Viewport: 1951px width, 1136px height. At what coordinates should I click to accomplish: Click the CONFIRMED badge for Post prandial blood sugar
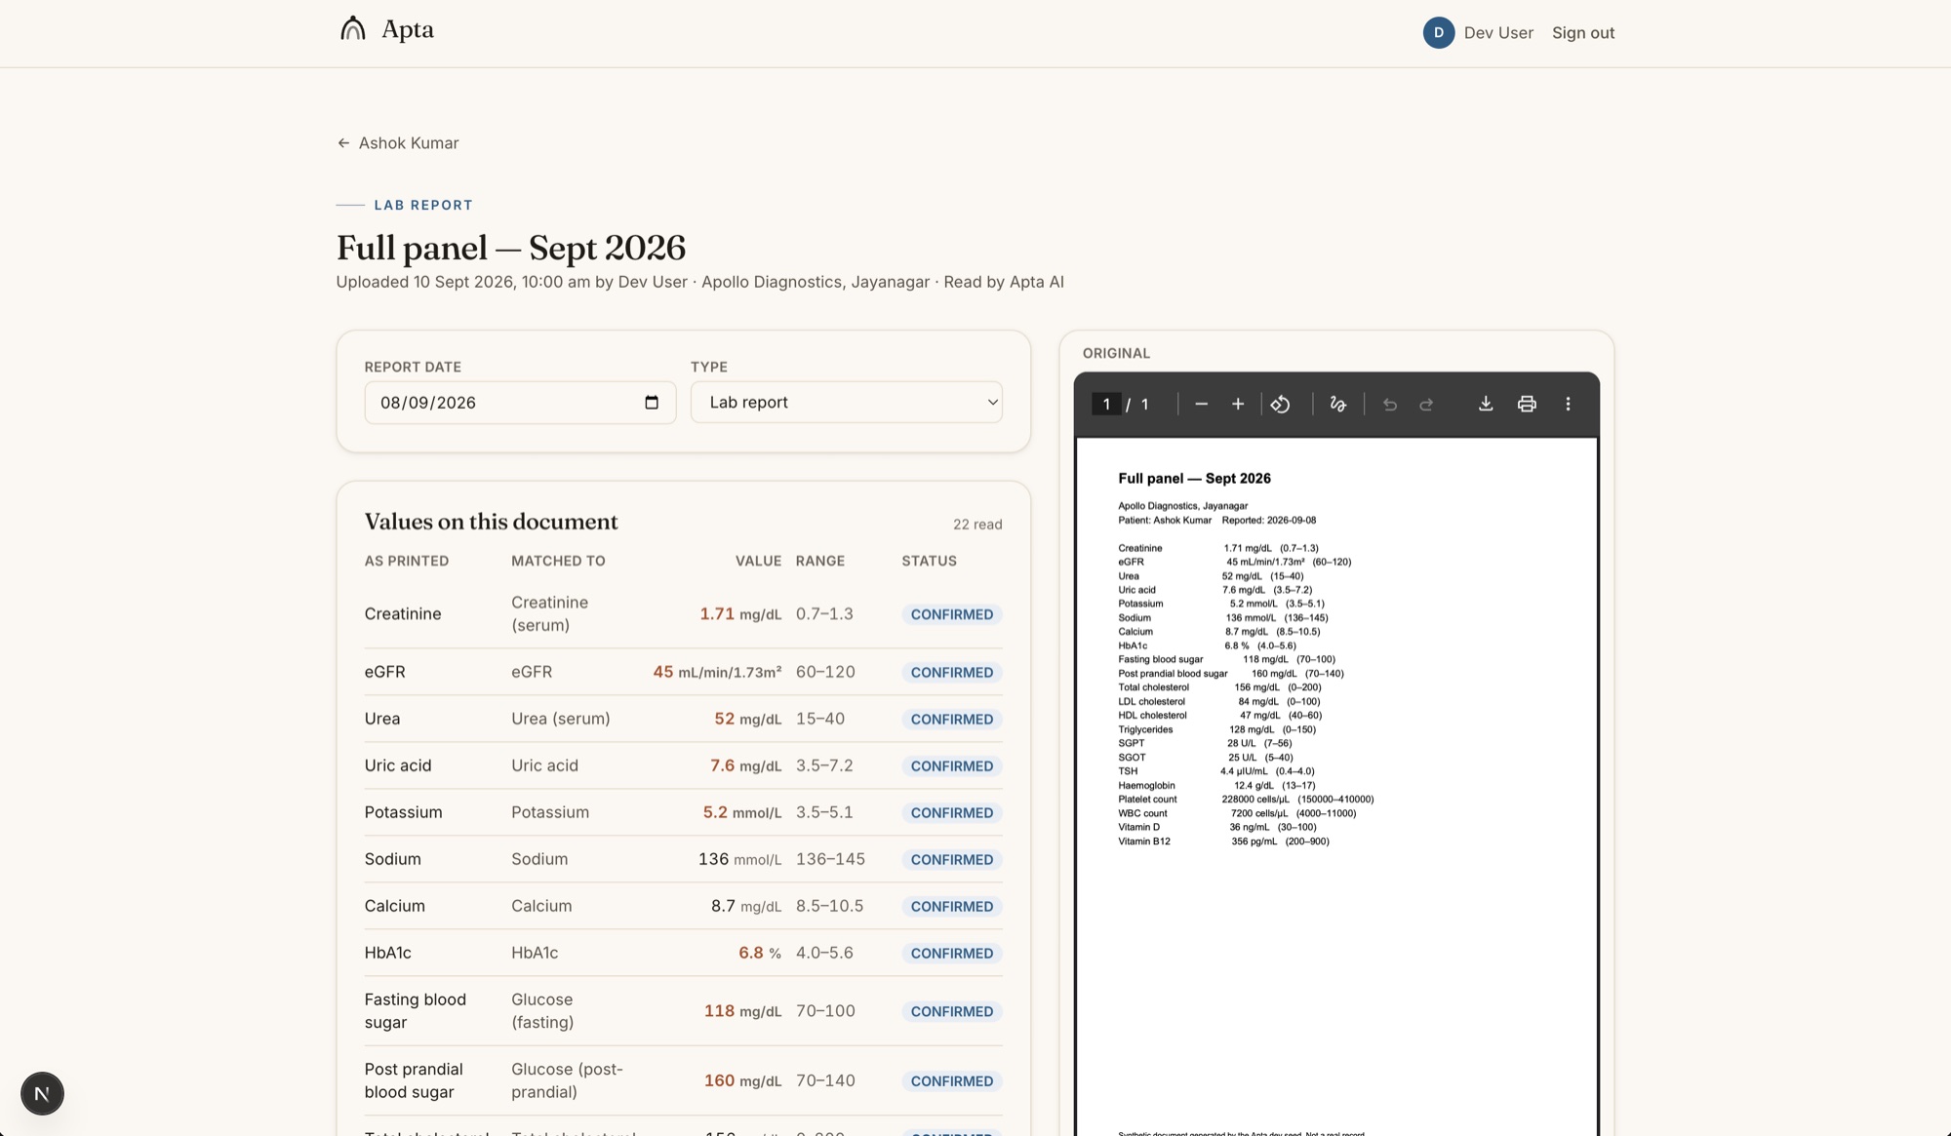pyautogui.click(x=951, y=1081)
